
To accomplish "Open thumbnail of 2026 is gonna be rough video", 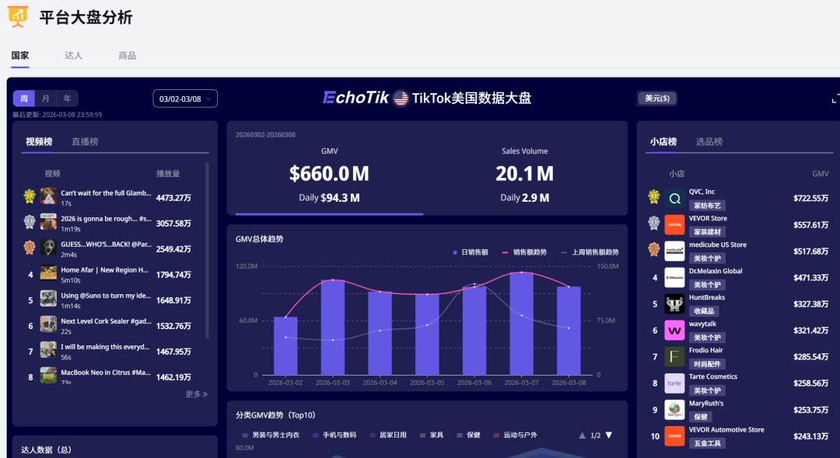I will pos(48,222).
